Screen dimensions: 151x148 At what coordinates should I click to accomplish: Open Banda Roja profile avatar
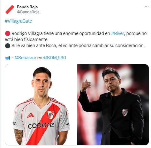click(x=10, y=10)
